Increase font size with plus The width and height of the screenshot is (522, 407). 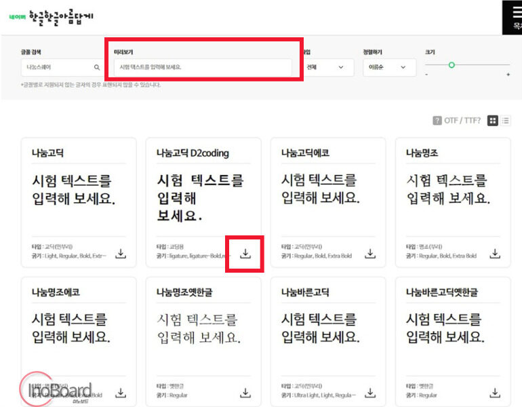click(508, 75)
